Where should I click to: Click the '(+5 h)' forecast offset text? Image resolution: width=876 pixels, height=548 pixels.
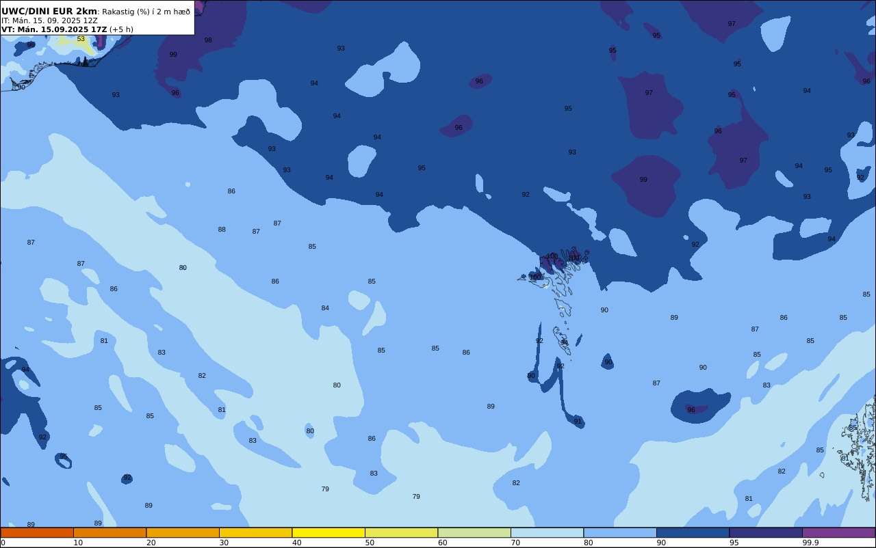[121, 29]
